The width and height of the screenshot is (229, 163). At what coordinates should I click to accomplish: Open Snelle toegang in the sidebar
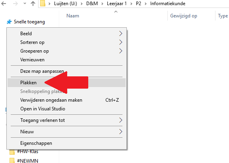(x=29, y=22)
